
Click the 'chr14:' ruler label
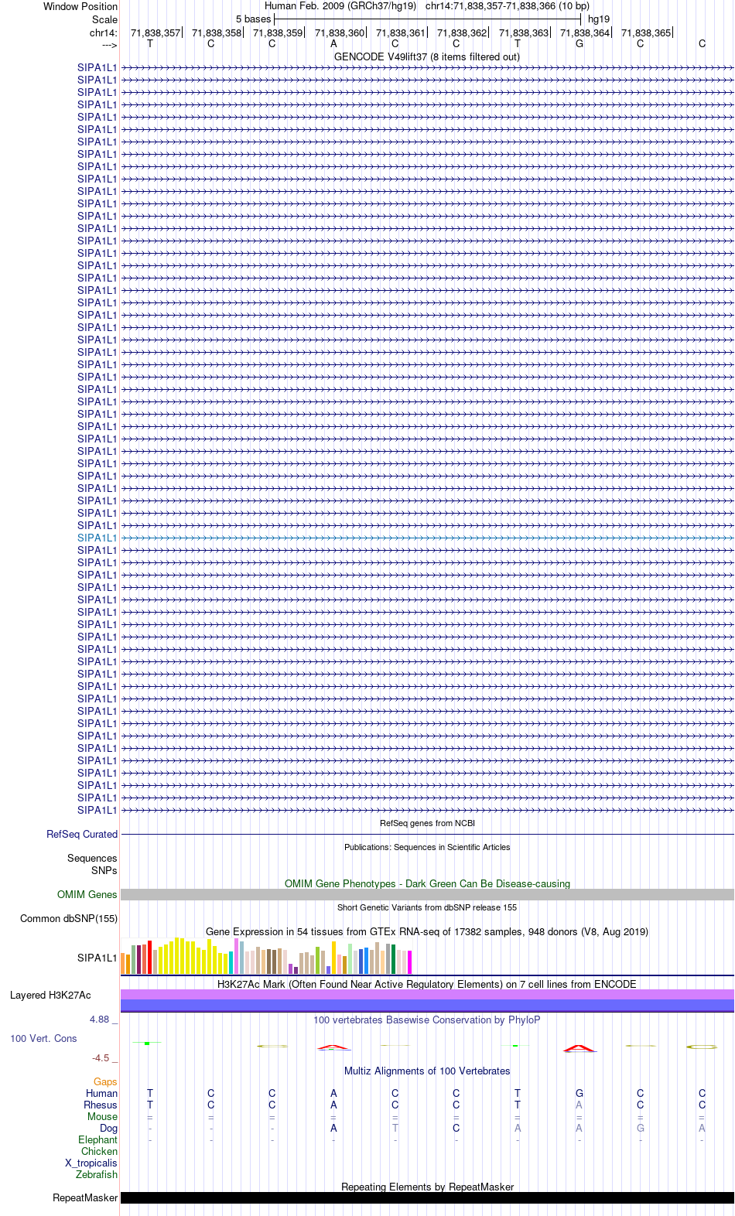[104, 32]
